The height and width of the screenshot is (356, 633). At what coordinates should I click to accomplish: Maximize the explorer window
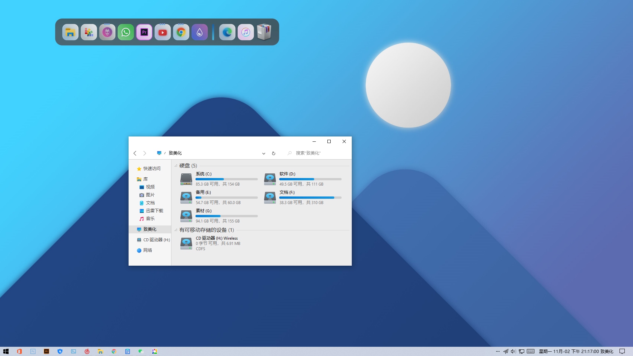coord(329,141)
